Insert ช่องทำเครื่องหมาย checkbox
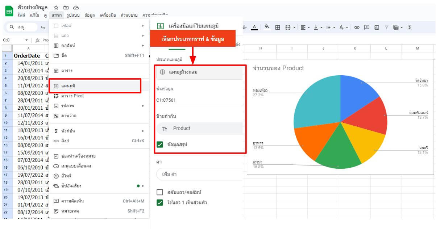 point(99,156)
